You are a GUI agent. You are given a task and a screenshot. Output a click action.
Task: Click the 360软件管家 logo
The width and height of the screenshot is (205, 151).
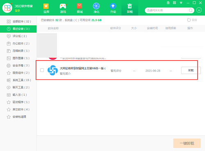coord(7,8)
